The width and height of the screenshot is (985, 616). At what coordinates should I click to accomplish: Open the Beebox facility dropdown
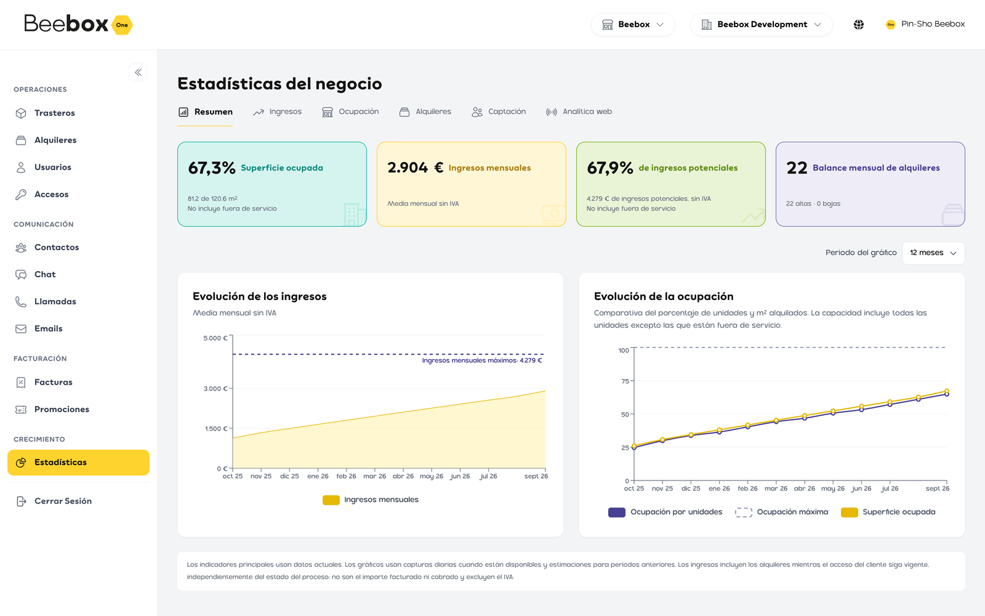633,25
